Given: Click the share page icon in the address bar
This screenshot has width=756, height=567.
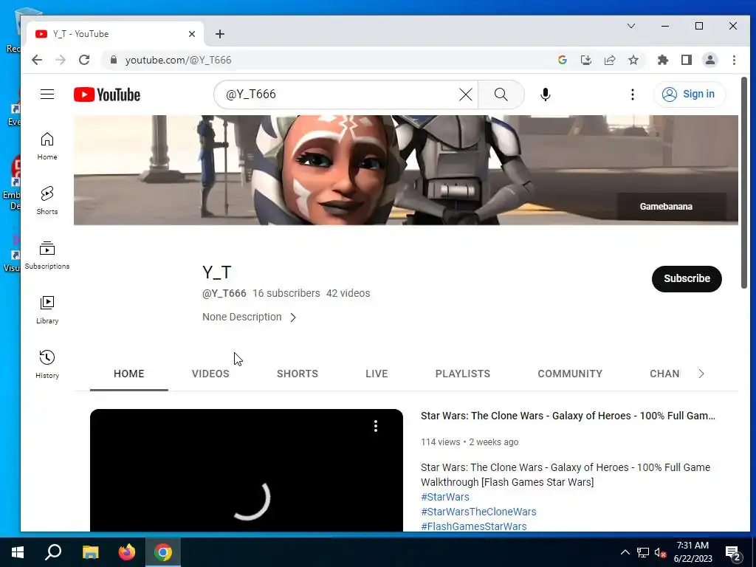Looking at the screenshot, I should [x=610, y=60].
